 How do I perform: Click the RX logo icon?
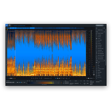coord(7,25)
